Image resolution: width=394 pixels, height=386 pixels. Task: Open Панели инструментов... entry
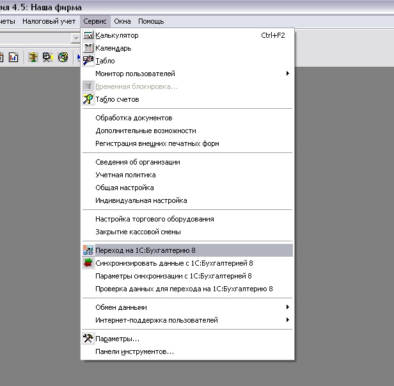click(x=187, y=352)
